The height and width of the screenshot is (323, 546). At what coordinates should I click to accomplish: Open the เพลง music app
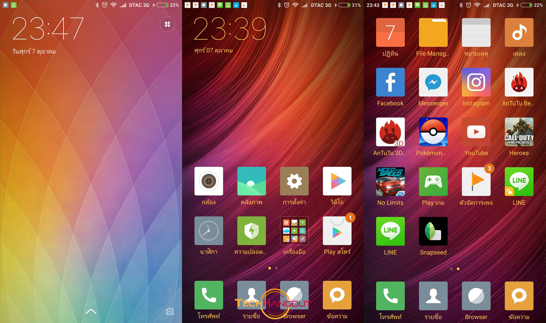[x=519, y=32]
